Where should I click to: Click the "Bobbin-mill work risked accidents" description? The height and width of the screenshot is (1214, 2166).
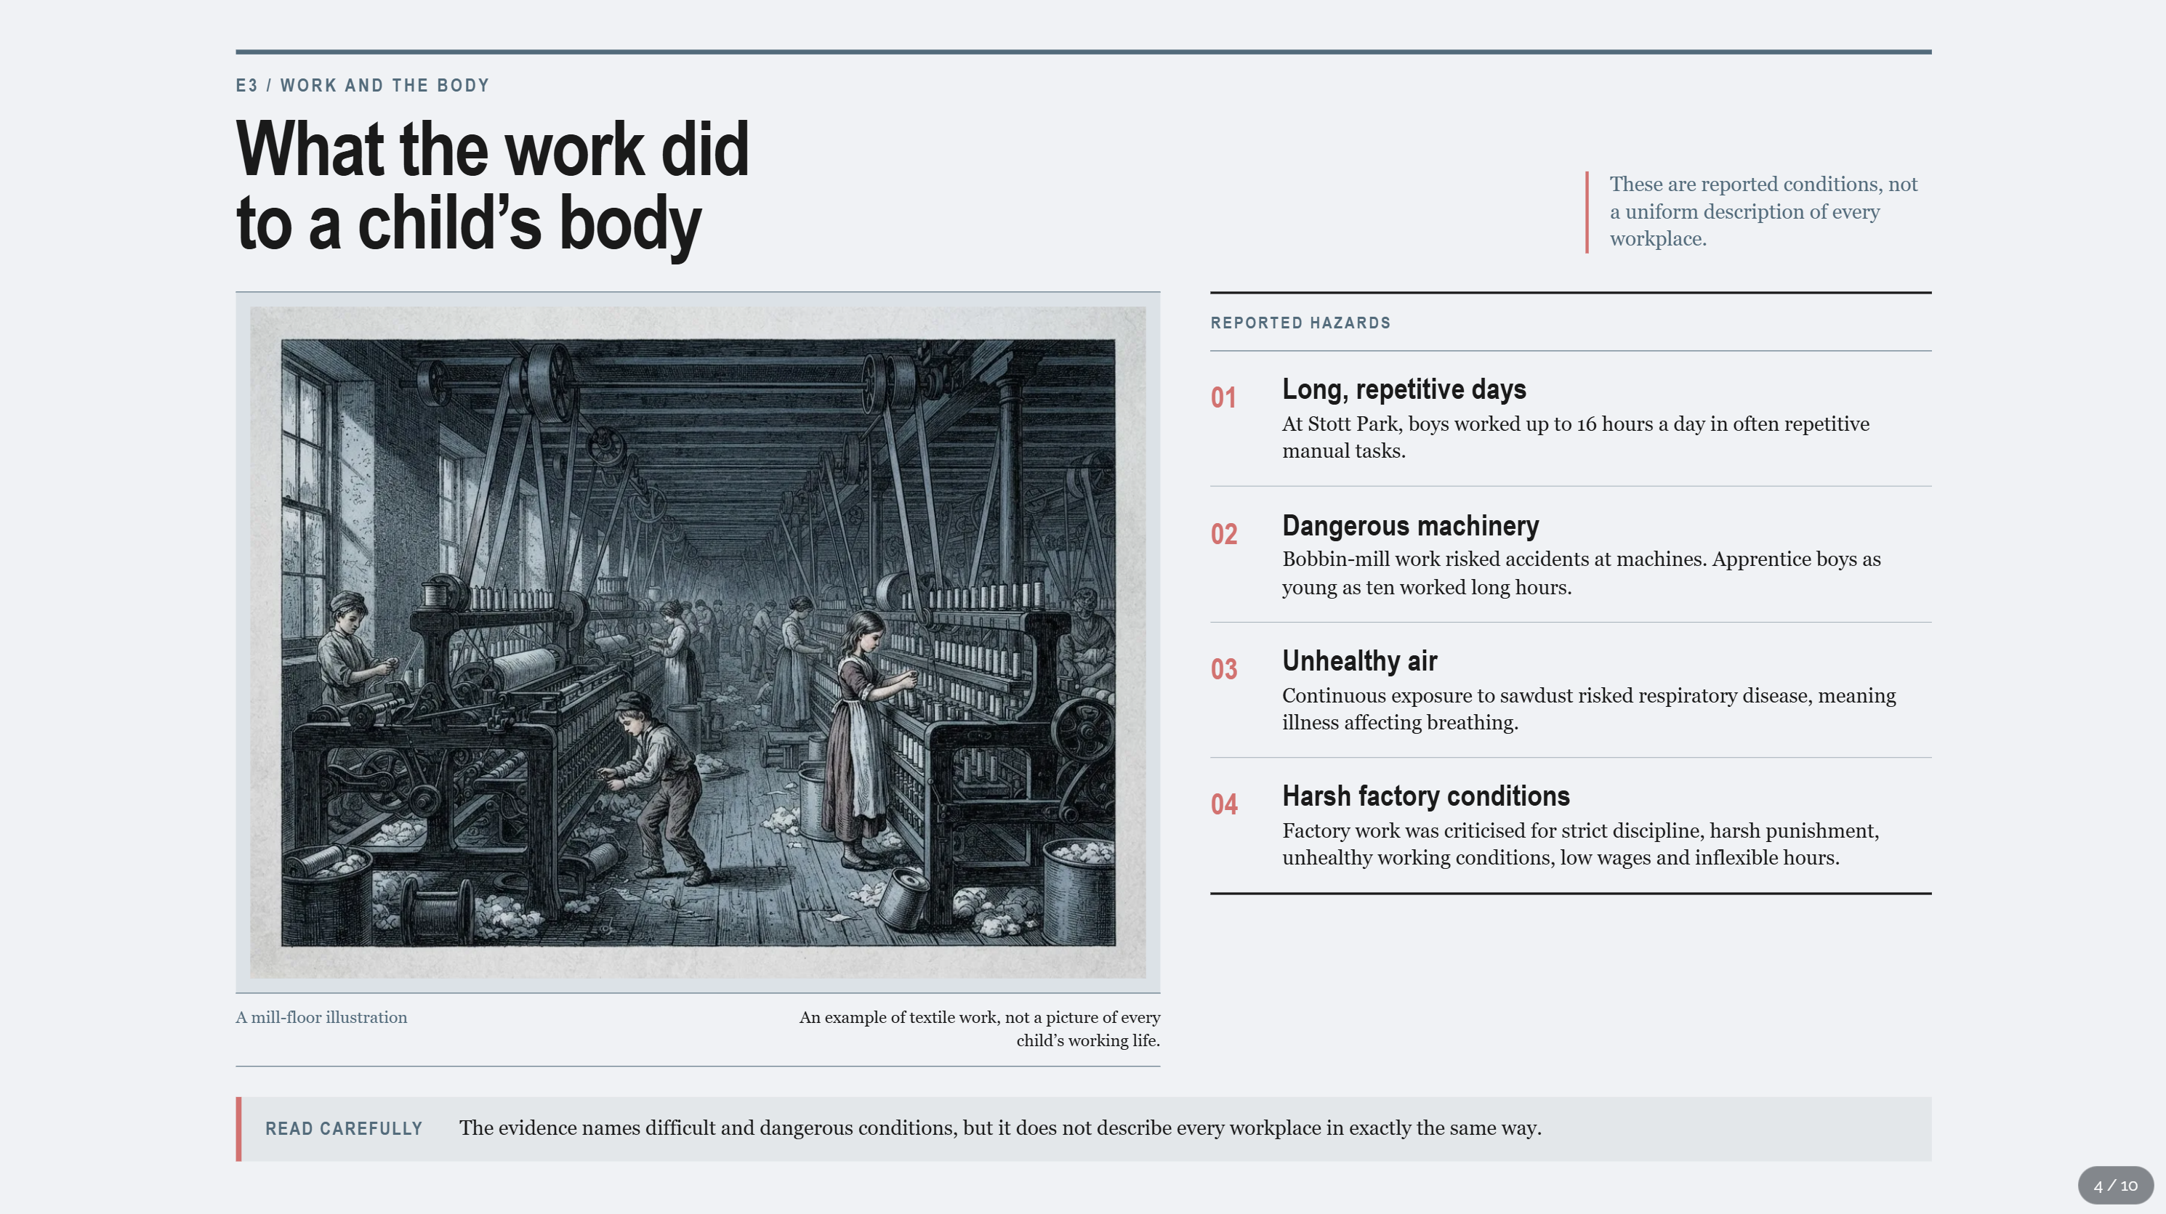click(1582, 573)
